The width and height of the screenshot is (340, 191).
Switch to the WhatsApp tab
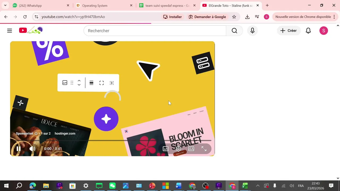click(x=41, y=5)
